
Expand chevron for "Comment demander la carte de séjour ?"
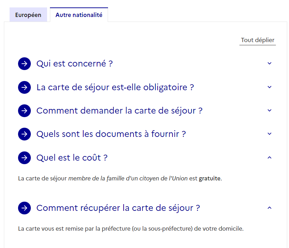coord(270,110)
